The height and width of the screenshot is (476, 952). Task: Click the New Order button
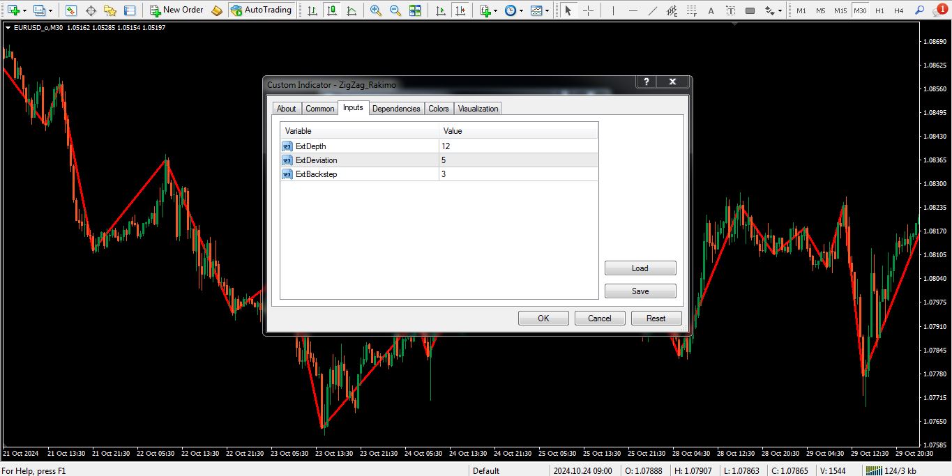point(176,10)
